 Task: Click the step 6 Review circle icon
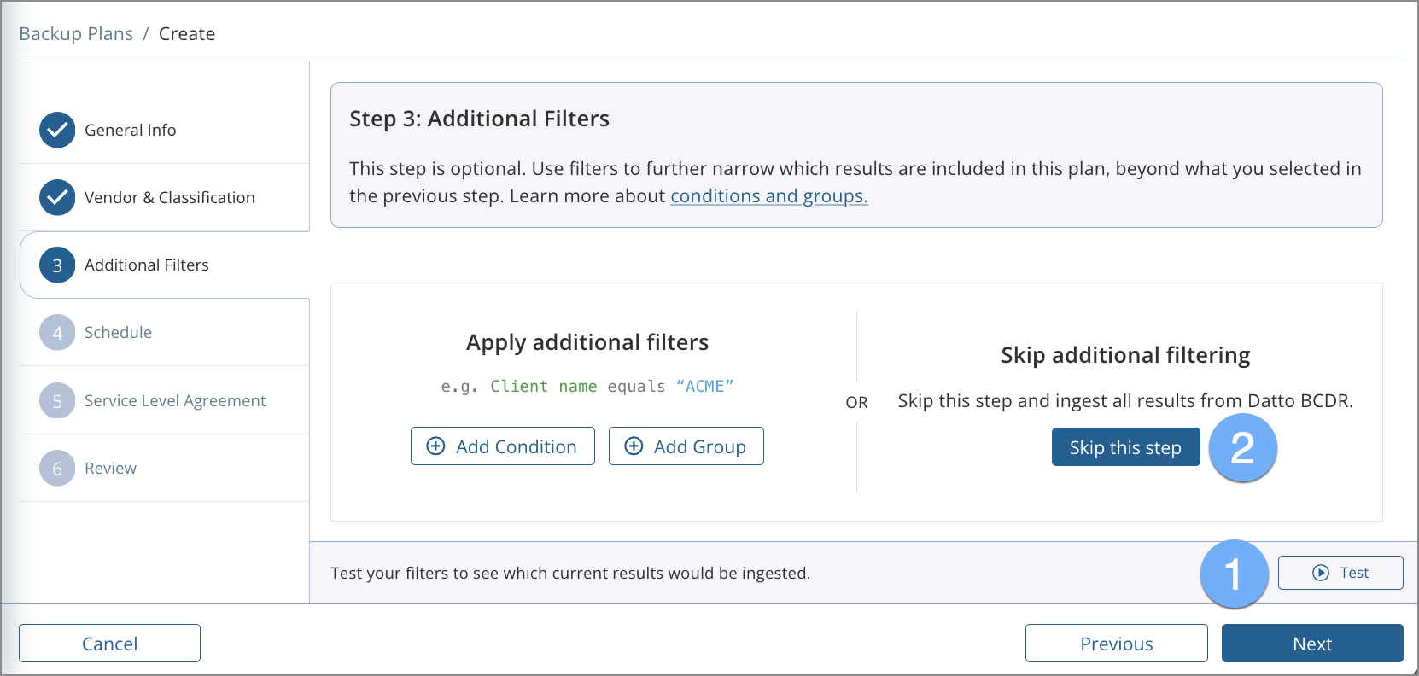pyautogui.click(x=57, y=469)
